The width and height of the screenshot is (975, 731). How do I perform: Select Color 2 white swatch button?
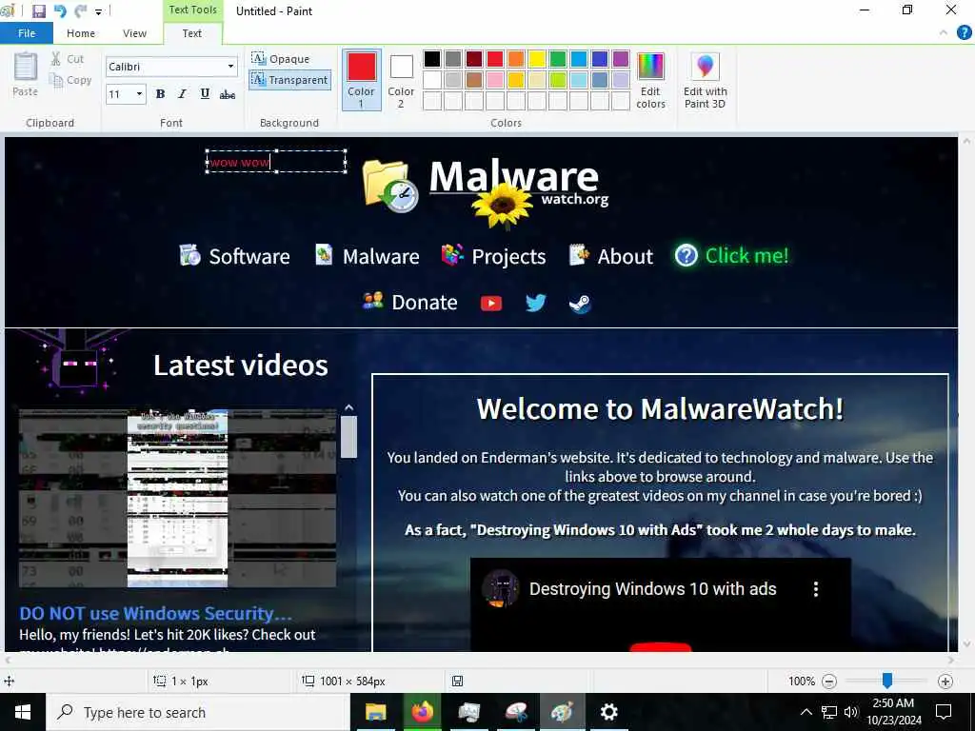[x=401, y=80]
